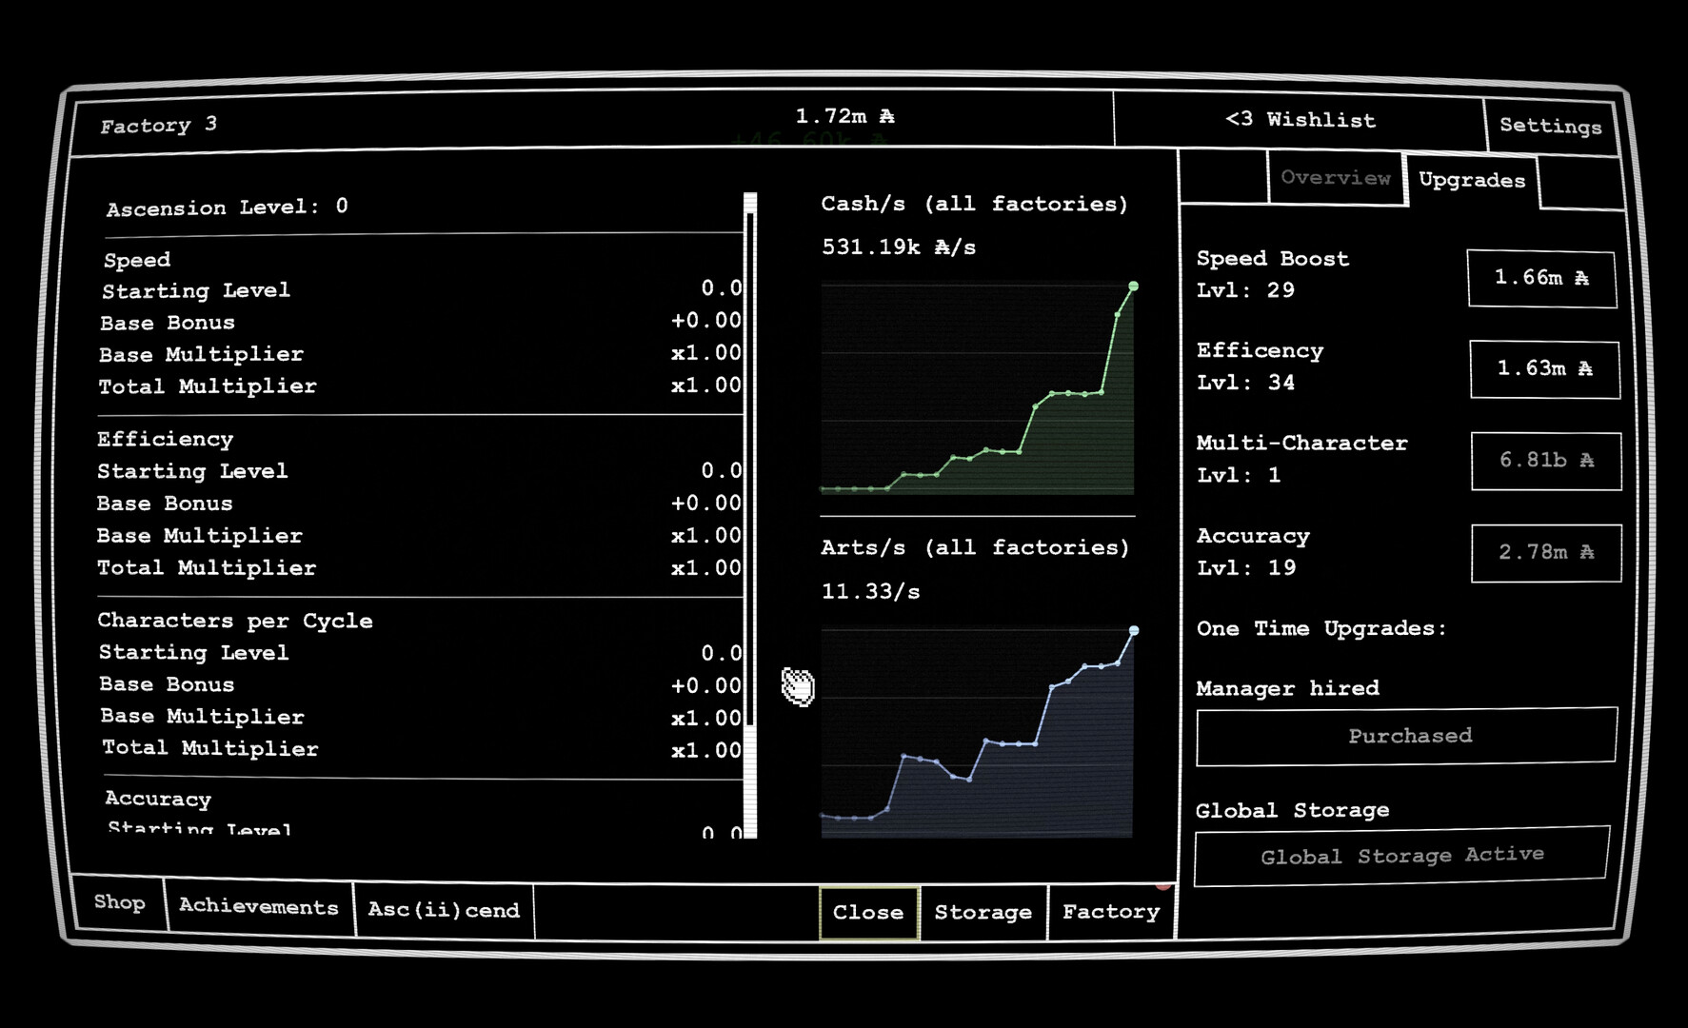Open the Storage view
Screen dimensions: 1688x1028
coord(983,913)
